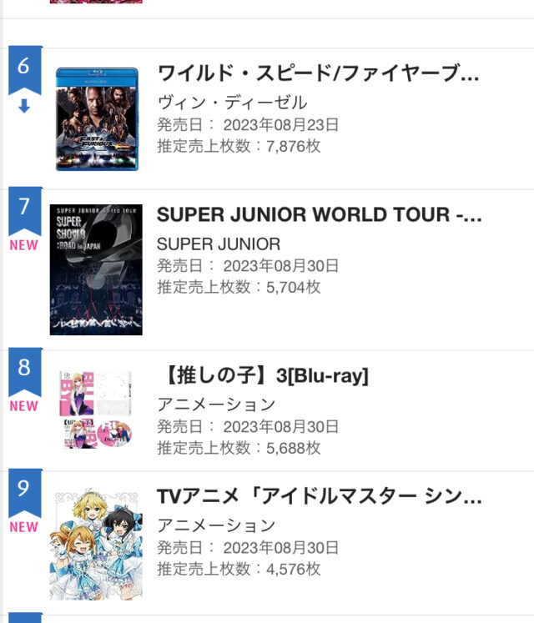Click the pink NEW label under rank 9
534x623 pixels.
pyautogui.click(x=24, y=527)
